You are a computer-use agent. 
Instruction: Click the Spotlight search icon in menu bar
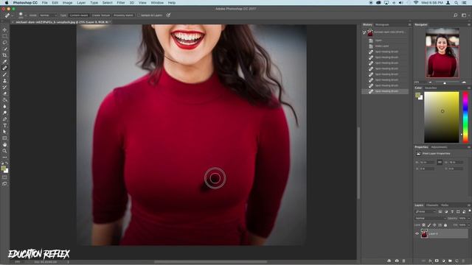pyautogui.click(x=457, y=3)
